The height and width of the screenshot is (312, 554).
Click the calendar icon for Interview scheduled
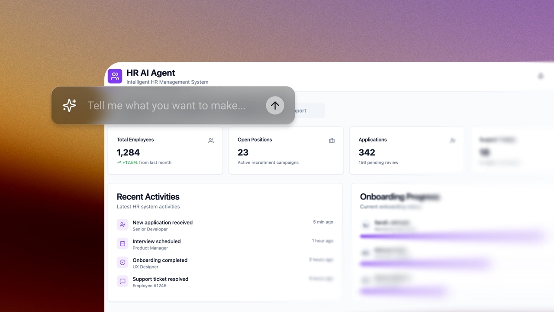coord(122,244)
